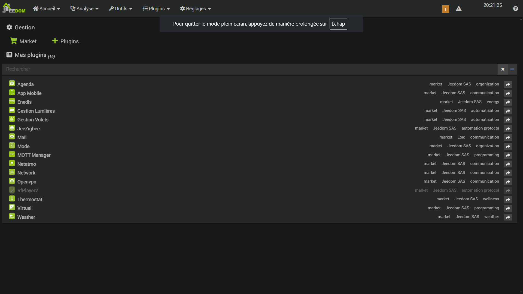Open the Outils dropdown menu
Viewport: 523px width, 294px height.
[120, 9]
